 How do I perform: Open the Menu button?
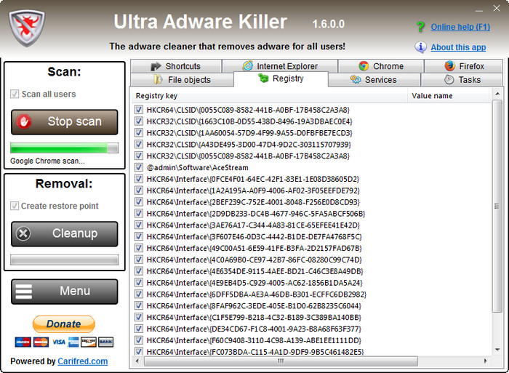(64, 292)
